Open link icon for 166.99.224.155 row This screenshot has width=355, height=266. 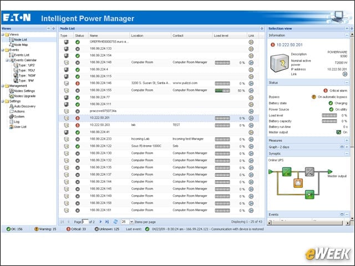[251, 90]
